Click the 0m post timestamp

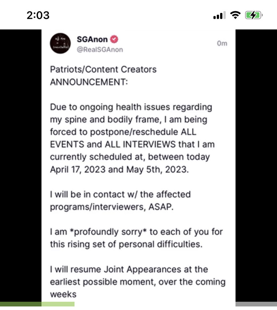(222, 43)
